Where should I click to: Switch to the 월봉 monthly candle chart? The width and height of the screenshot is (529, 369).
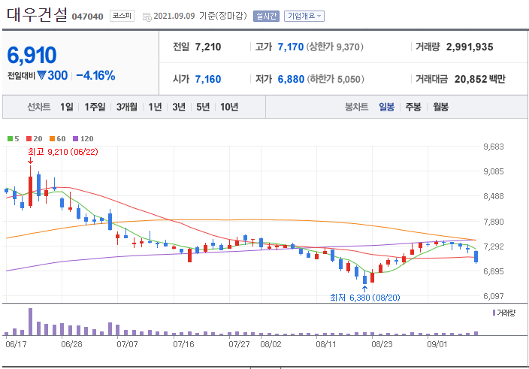440,107
